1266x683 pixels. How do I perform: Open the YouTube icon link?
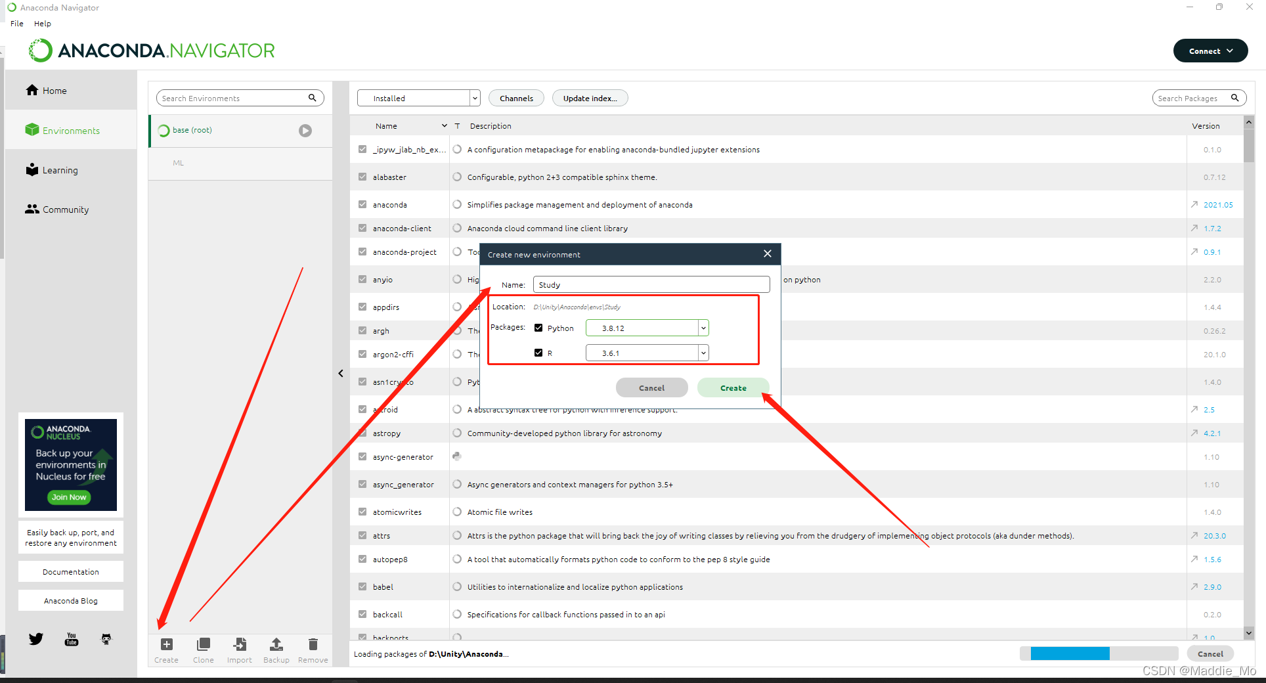72,639
